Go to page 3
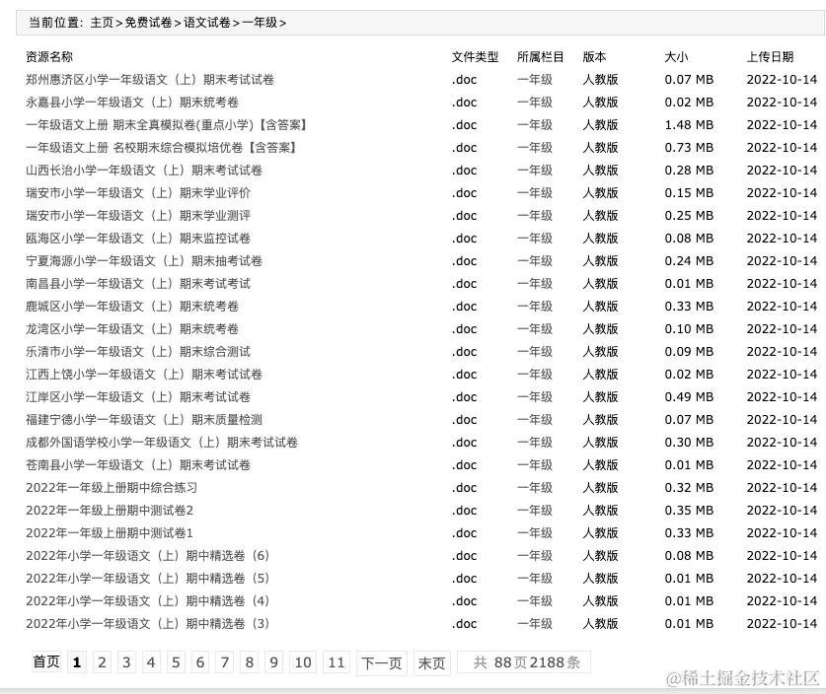 click(x=126, y=661)
